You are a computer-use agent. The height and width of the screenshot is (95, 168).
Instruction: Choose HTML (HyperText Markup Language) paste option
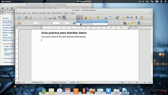tap(92, 21)
